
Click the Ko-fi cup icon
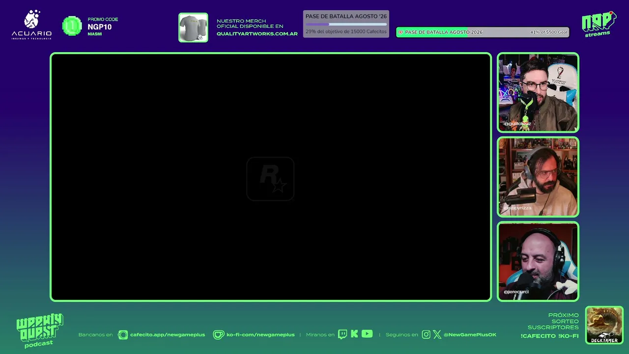coord(219,335)
